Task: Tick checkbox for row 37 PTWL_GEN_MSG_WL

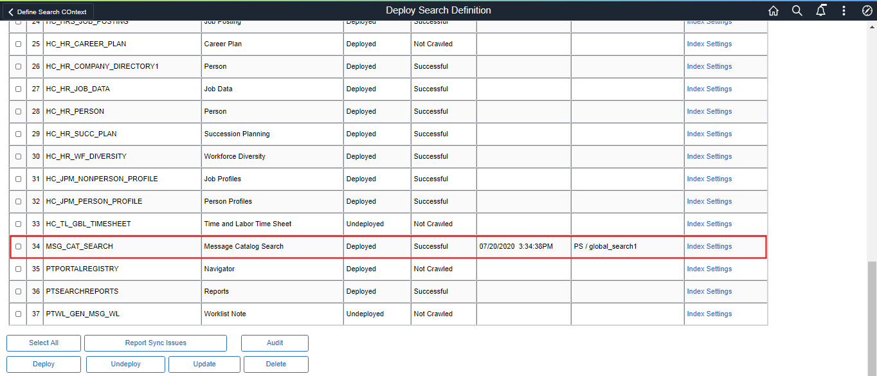Action: tap(18, 314)
